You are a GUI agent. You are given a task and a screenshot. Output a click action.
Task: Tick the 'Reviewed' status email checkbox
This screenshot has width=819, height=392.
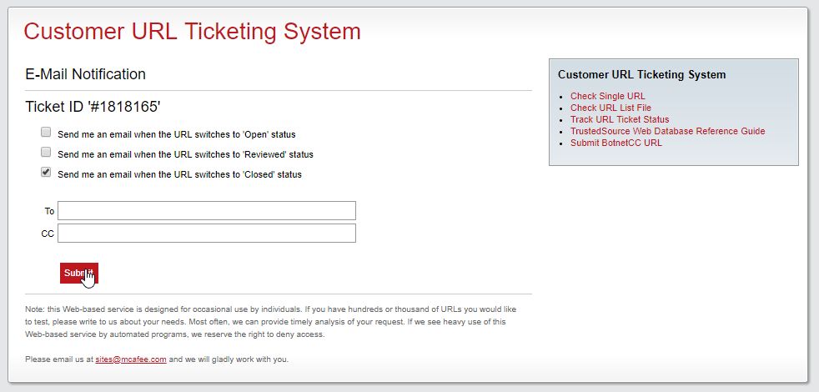pos(46,152)
